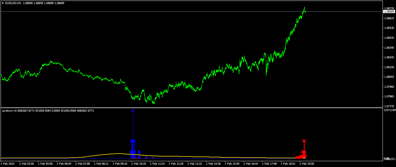Click the 1 Feb 14:36 time label

pyautogui.click(x=213, y=164)
